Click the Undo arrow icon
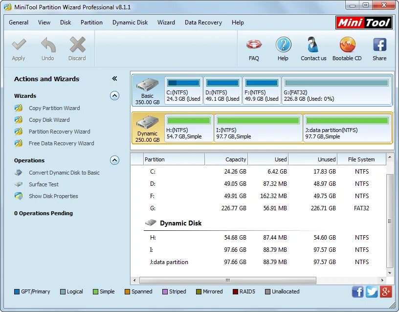The image size is (399, 312). tap(48, 45)
